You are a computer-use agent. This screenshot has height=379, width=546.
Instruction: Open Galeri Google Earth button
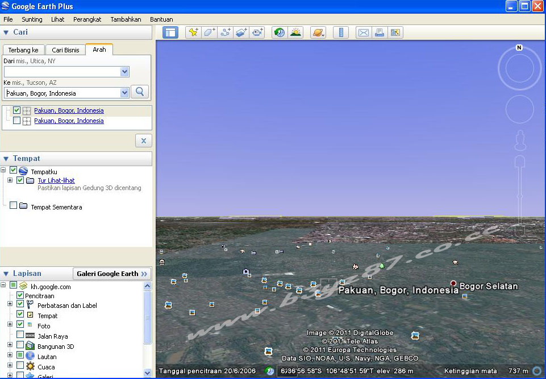point(112,274)
